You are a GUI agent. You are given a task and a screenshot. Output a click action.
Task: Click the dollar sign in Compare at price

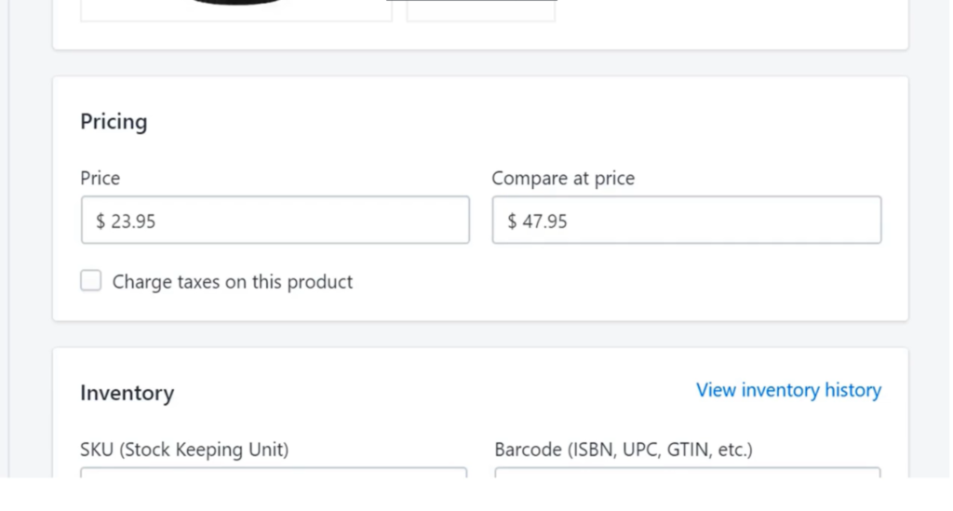coord(512,222)
